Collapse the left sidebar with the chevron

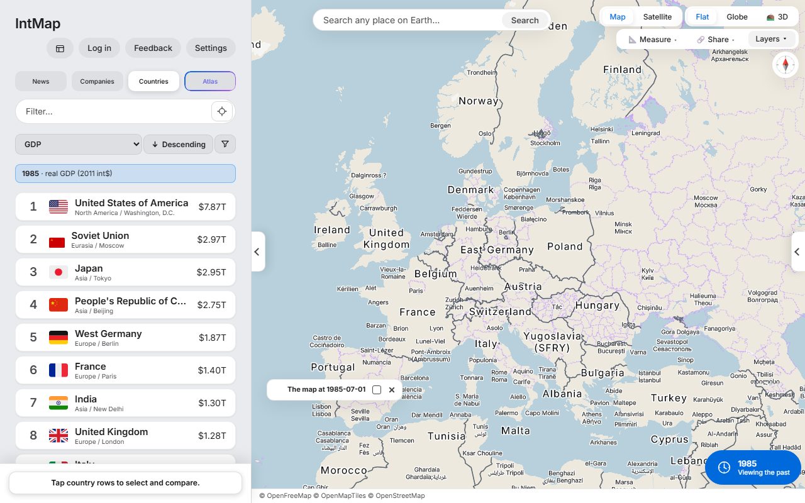pyautogui.click(x=257, y=251)
